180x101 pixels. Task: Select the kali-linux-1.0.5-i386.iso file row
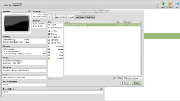click(102, 25)
